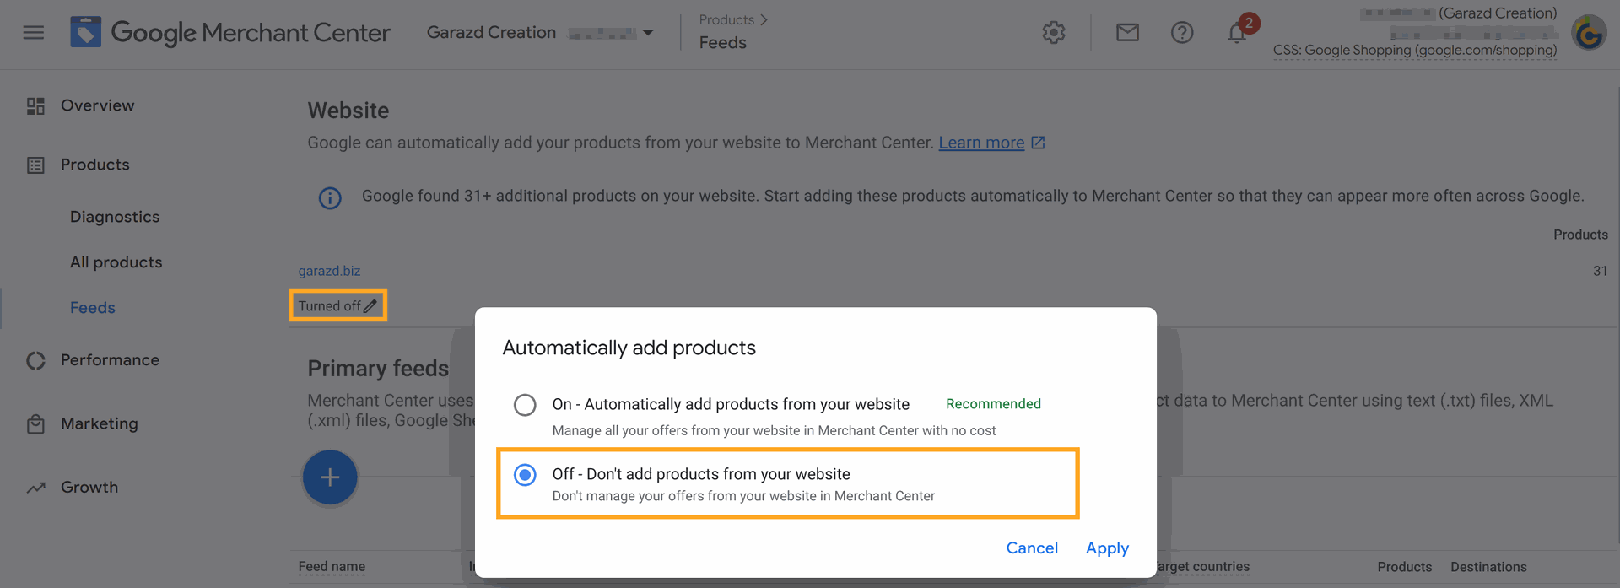Click the external link icon after Learn more
Screen dimensions: 1620x588
[x=1038, y=143]
